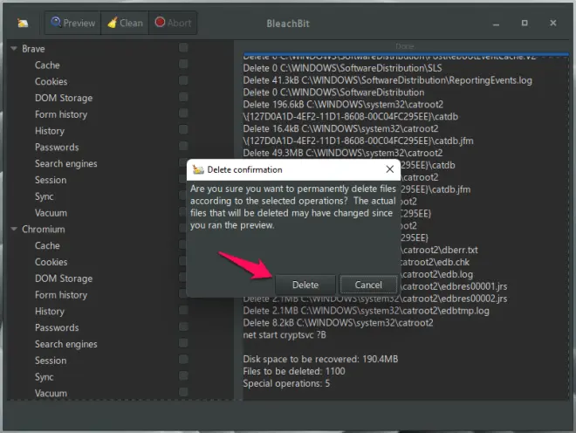Close the Delete confirmation dialog

coord(390,169)
